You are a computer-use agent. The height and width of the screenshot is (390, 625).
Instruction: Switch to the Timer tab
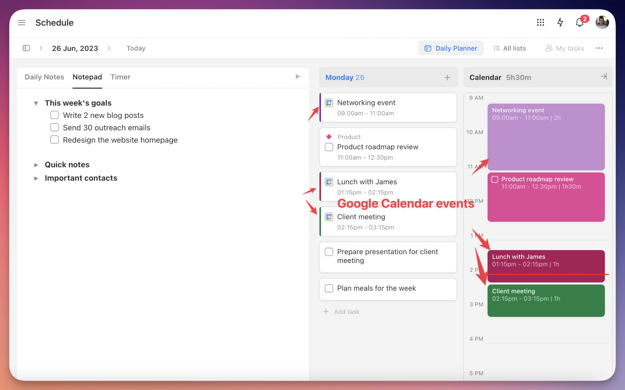point(120,77)
